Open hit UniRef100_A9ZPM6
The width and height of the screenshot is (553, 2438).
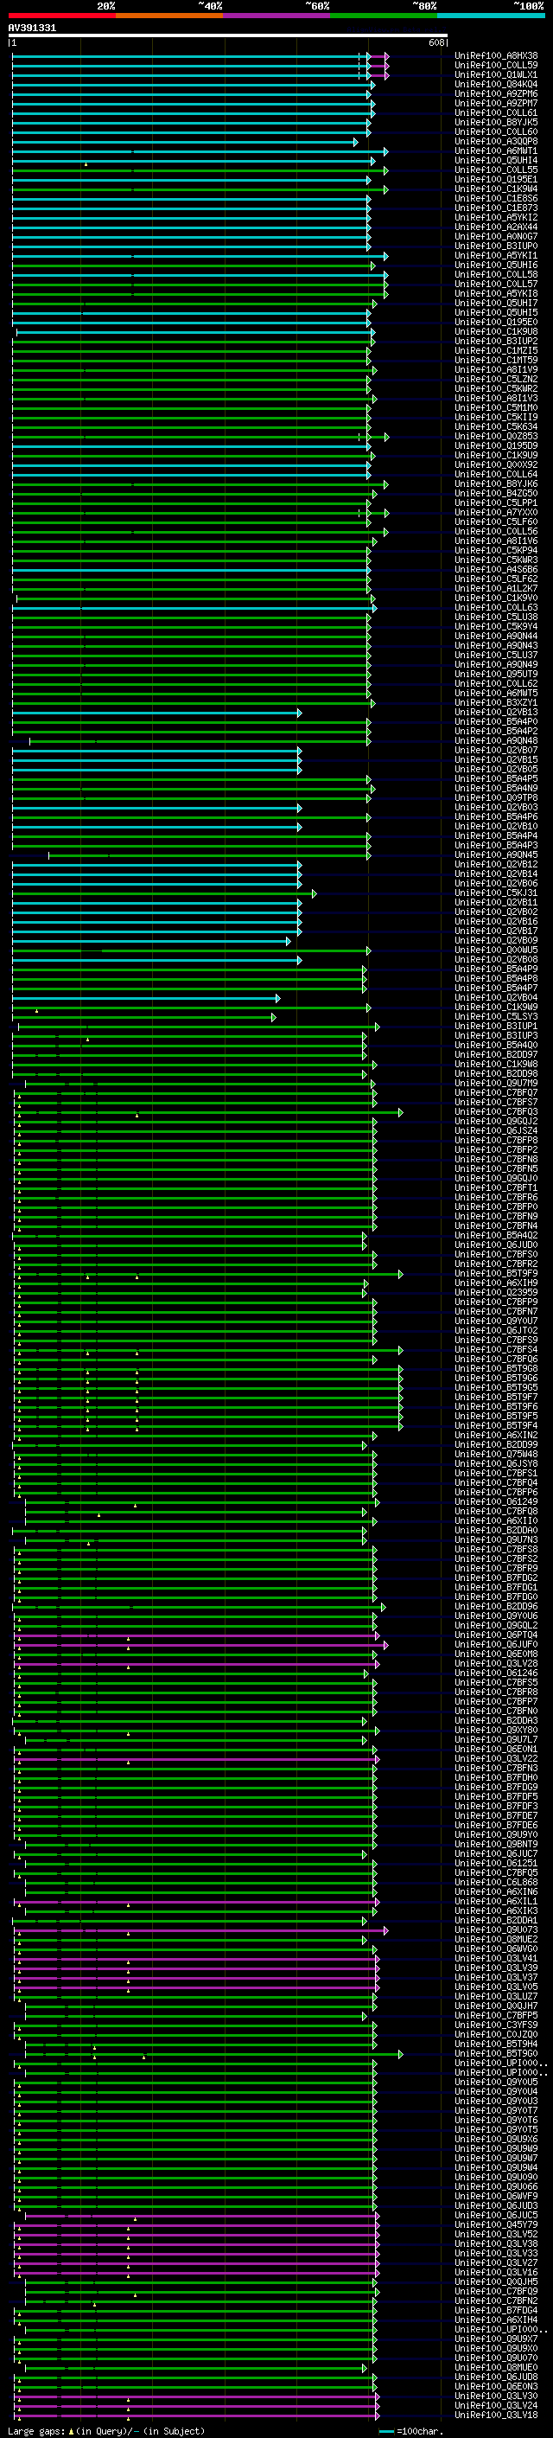tap(496, 93)
